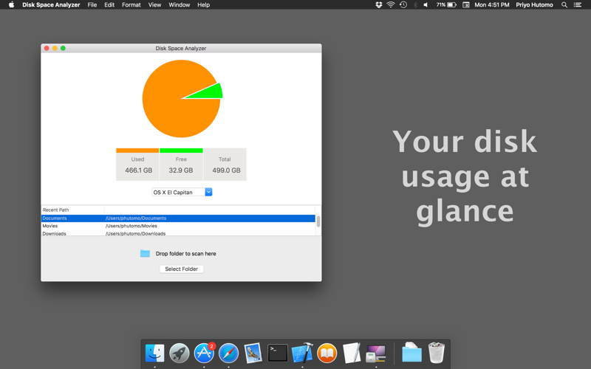Click the orange Used color bar
The image size is (591, 369).
[x=137, y=151]
